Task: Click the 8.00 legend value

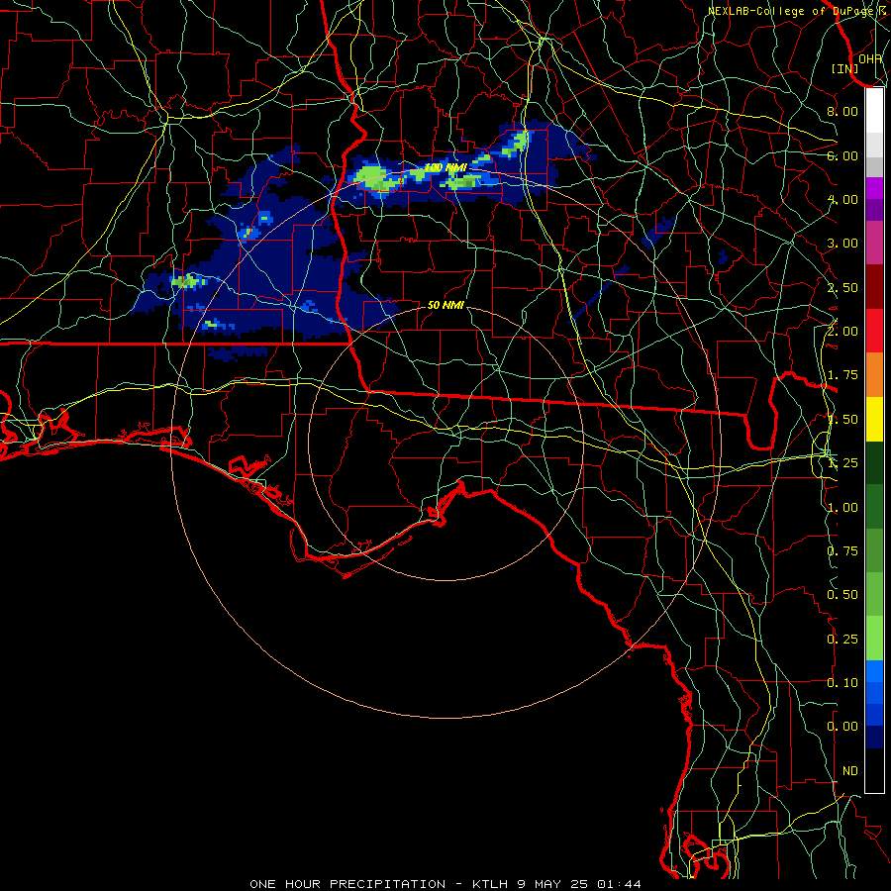Action: pyautogui.click(x=842, y=111)
